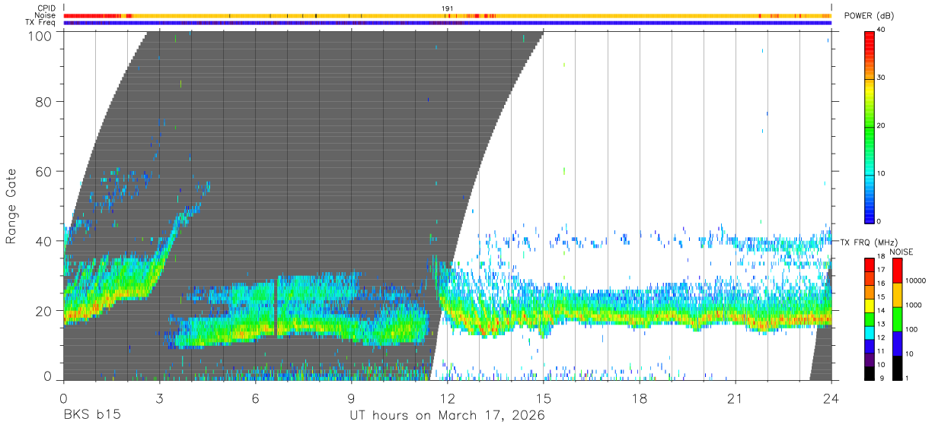Click the UT hour tick label '21'

735,397
